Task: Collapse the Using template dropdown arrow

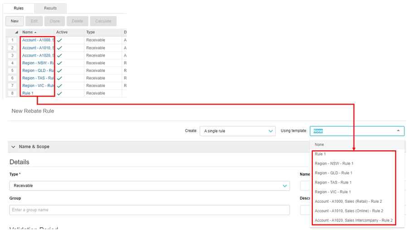Action: tap(398, 131)
